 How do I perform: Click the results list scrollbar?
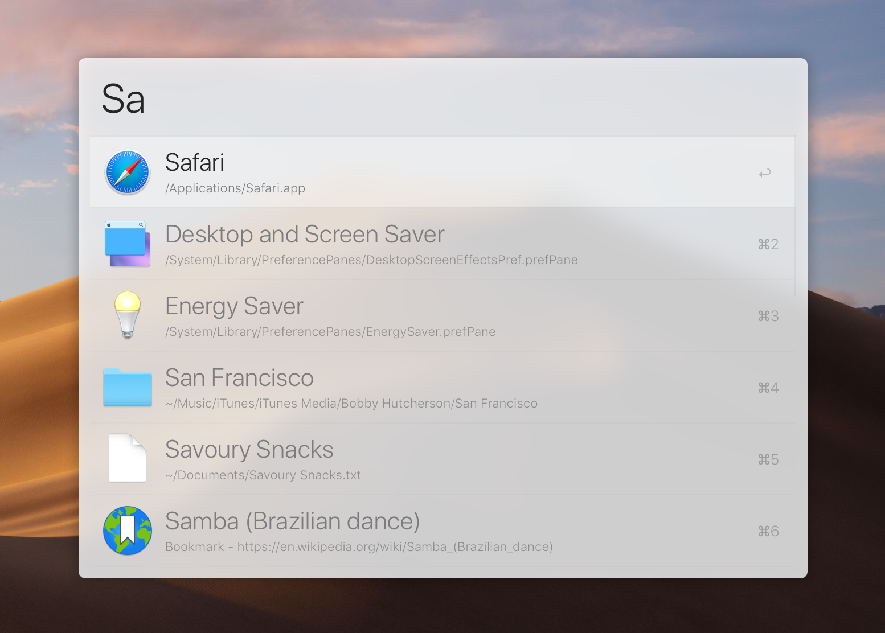click(x=795, y=216)
